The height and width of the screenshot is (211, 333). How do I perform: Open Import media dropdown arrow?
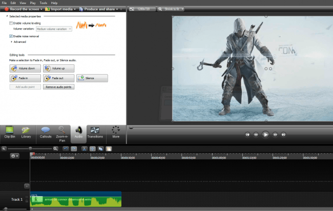click(75, 9)
